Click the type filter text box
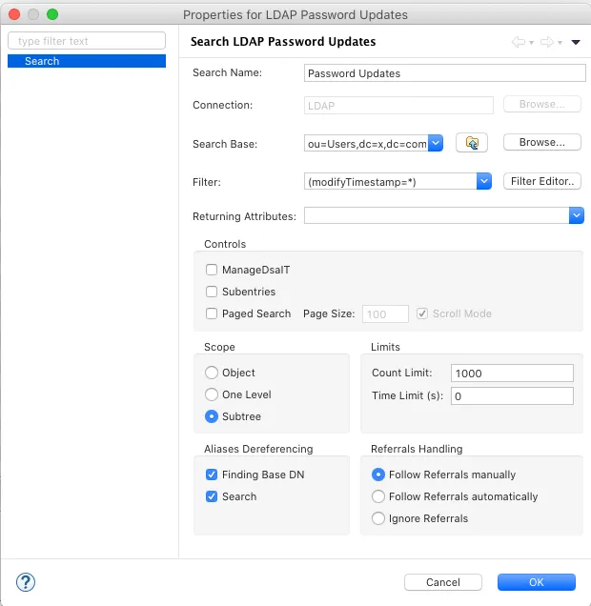The height and width of the screenshot is (606, 591). click(87, 41)
